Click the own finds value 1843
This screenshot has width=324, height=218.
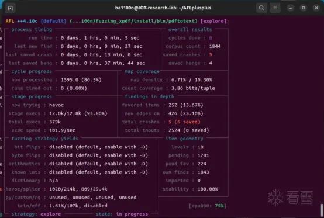point(204,172)
